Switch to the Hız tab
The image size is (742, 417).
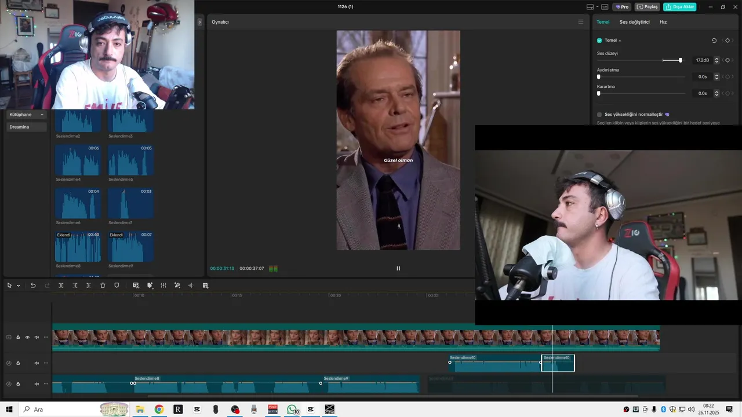[663, 22]
